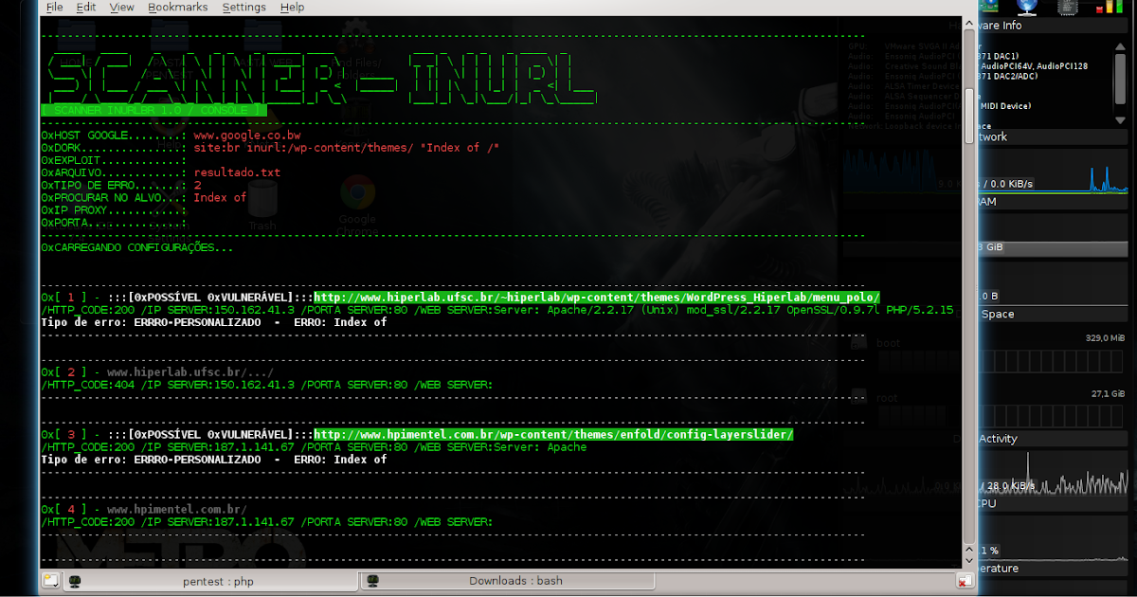Open the highlighted WordPress_Hiperlab menu_polo URL
1137x597 pixels.
[x=597, y=296]
